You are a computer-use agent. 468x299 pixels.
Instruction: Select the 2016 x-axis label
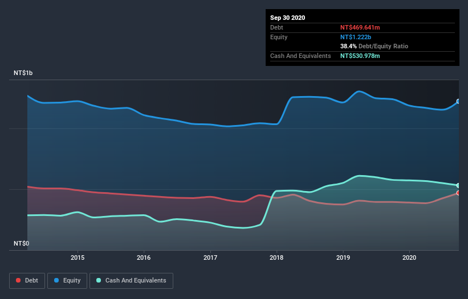[x=144, y=258]
